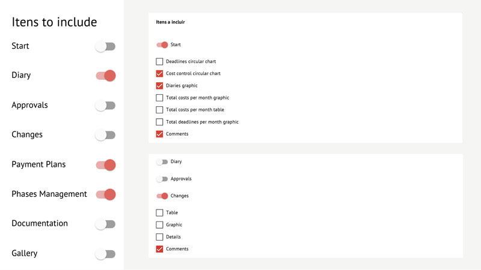Viewport: 481px width, 270px height.
Task: Uncheck the Diaries graphic checkbox
Action: pyautogui.click(x=159, y=86)
